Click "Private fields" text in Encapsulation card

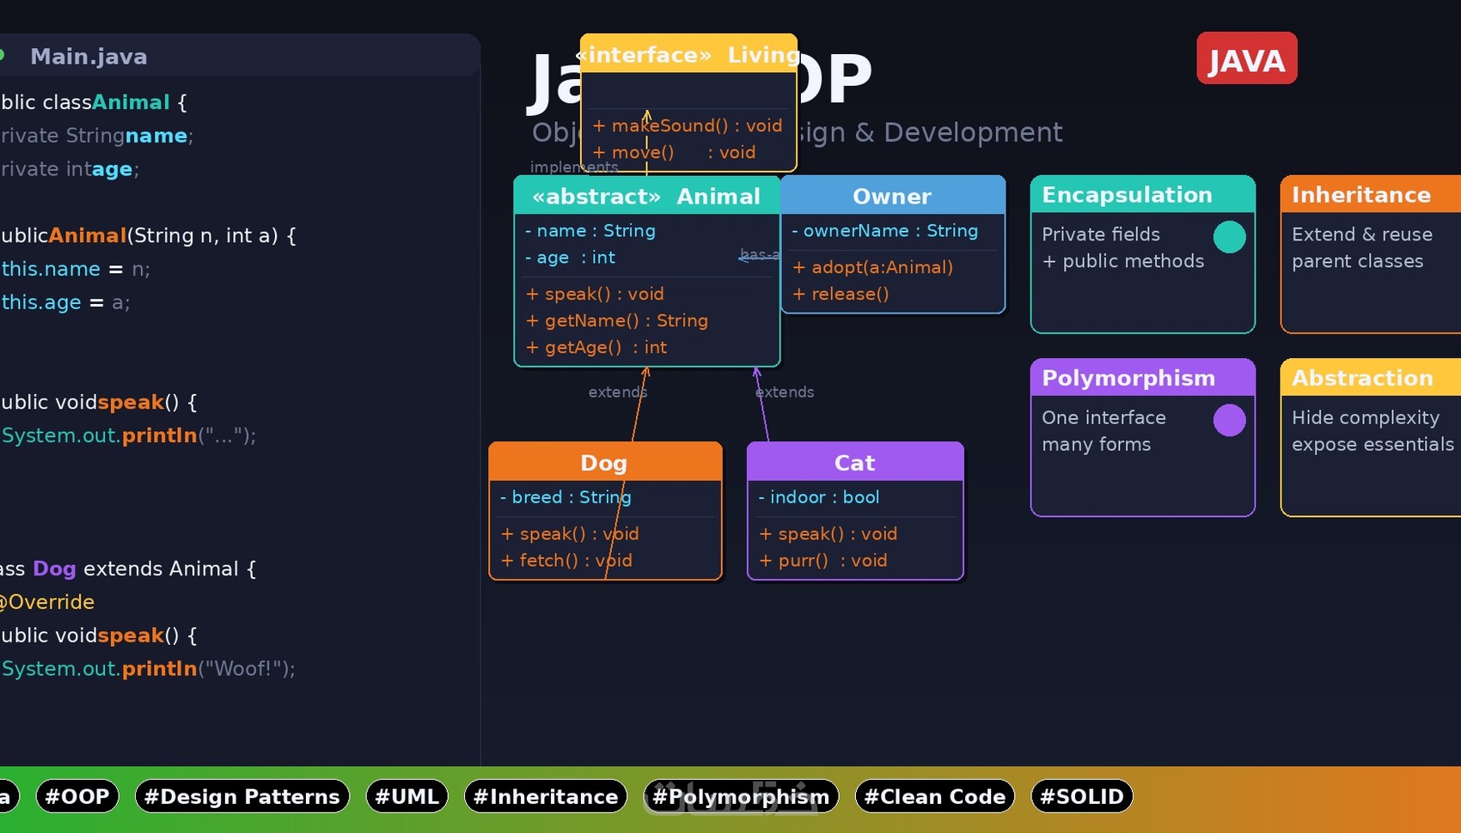(1101, 234)
